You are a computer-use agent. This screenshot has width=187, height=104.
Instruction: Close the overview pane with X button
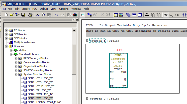77,20
